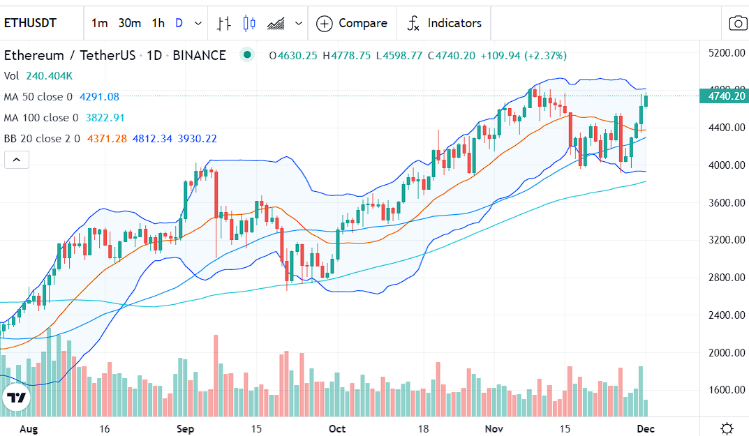Open chart settings gear icon
This screenshot has height=436, width=749.
(x=727, y=428)
